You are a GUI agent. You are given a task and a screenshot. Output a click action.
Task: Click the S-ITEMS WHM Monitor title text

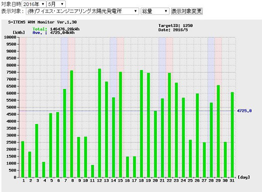coord(42,22)
